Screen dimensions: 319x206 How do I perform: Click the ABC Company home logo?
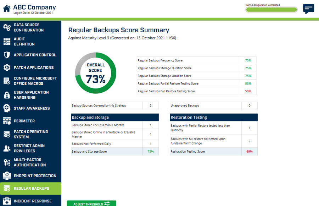tap(6, 7)
